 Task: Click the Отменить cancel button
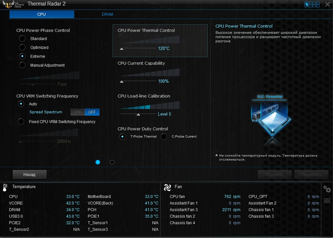(x=274, y=174)
